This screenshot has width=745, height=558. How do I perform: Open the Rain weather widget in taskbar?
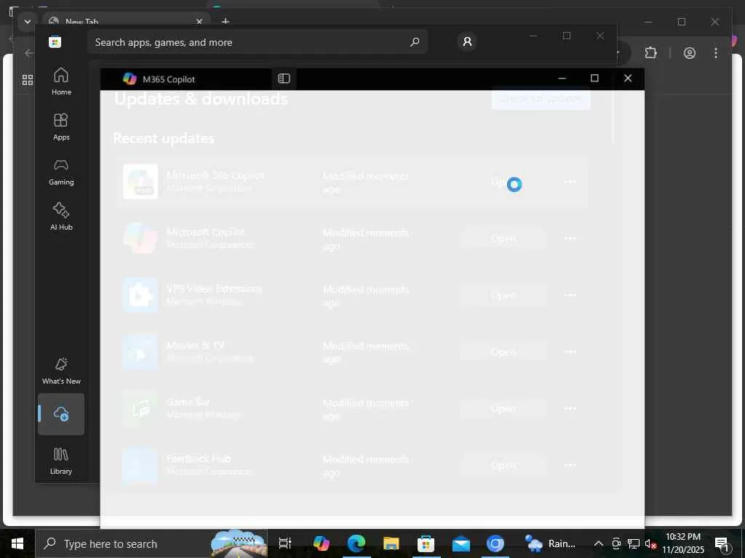tap(550, 543)
